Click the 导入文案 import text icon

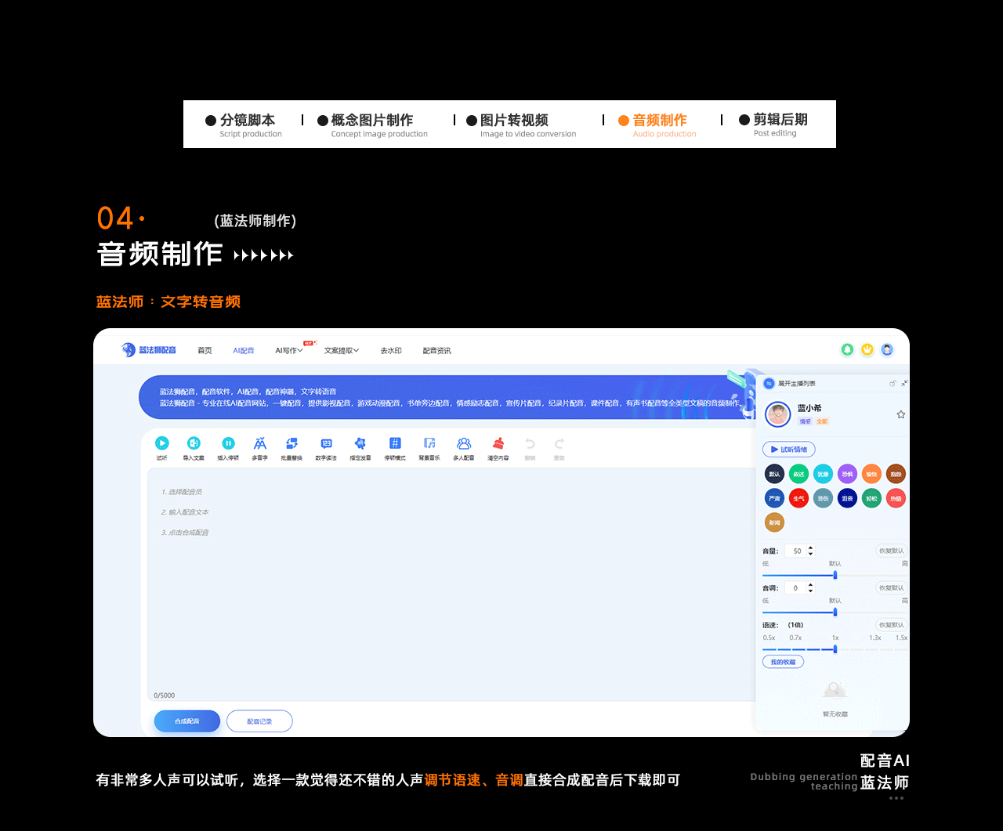(194, 443)
